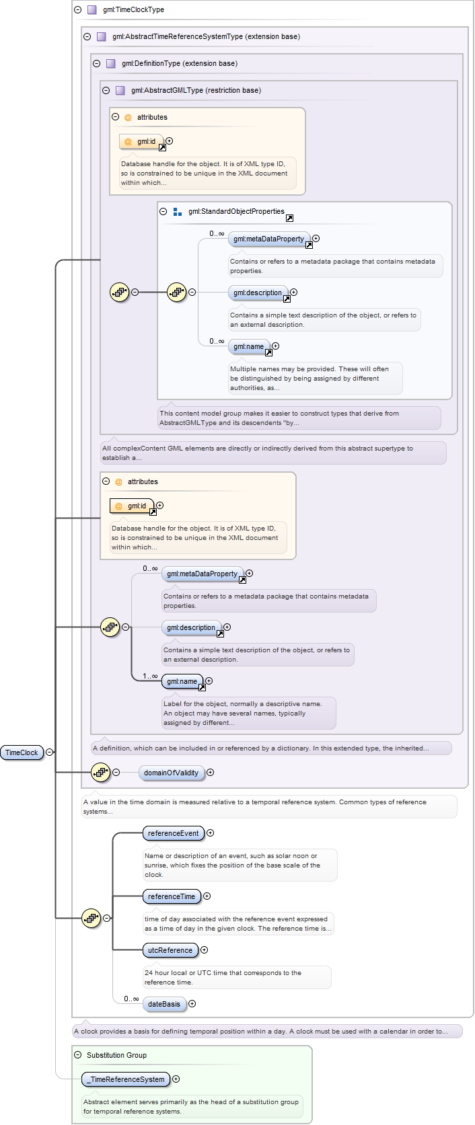Viewport: 475px width, 1125px height.
Task: Collapse gml:StandardObjectProperties group
Action: point(163,211)
